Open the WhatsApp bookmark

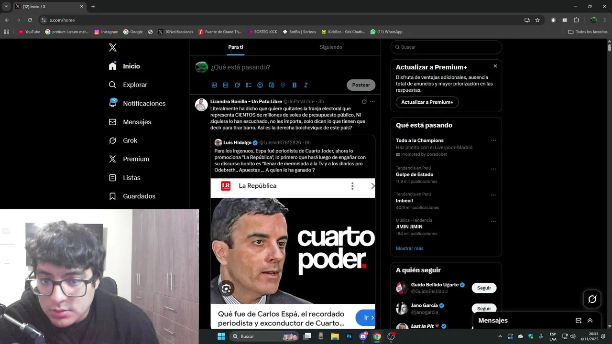(386, 32)
